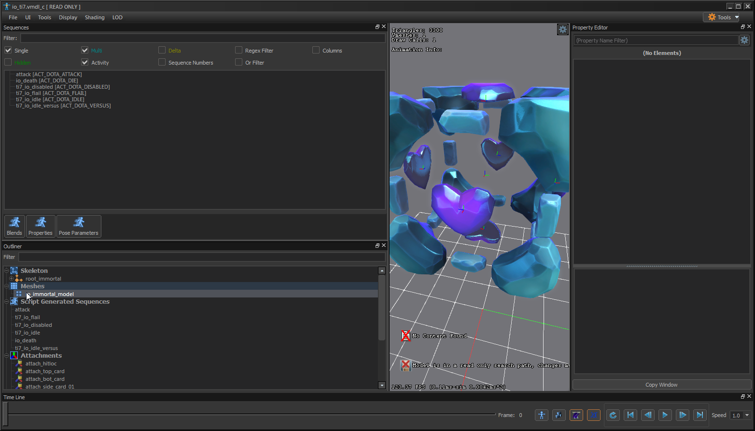
Task: Open the sequence Properties panel
Action: (41, 226)
